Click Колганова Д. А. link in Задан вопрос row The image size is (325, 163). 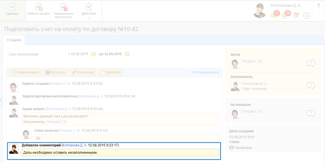pos(59,109)
